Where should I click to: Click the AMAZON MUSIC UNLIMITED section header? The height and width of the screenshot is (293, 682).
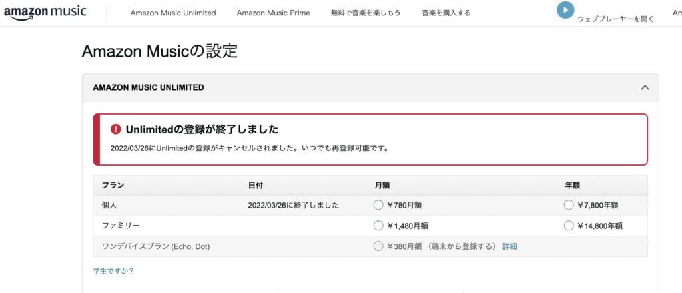(x=149, y=87)
